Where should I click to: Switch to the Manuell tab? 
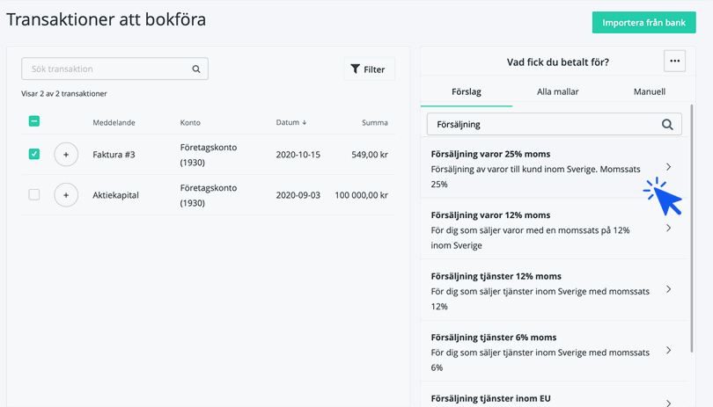pos(650,91)
